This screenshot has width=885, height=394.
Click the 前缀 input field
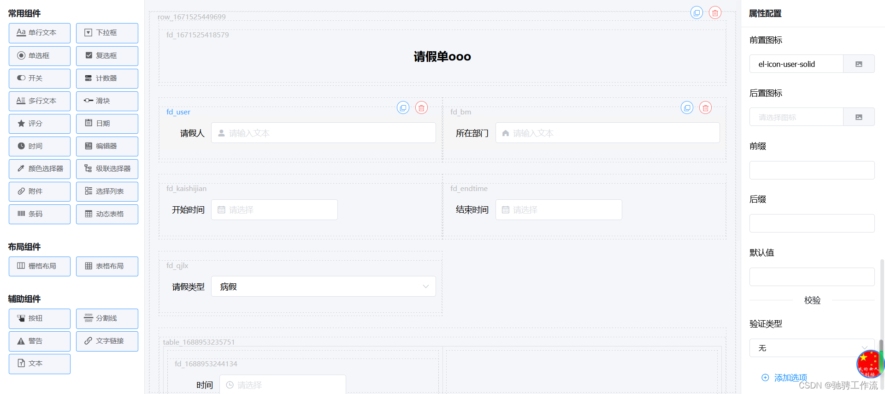[x=812, y=170]
